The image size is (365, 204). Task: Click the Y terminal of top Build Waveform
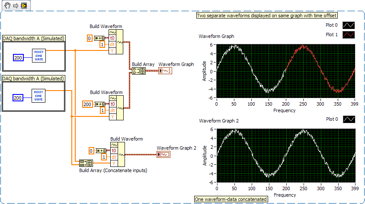(112, 51)
